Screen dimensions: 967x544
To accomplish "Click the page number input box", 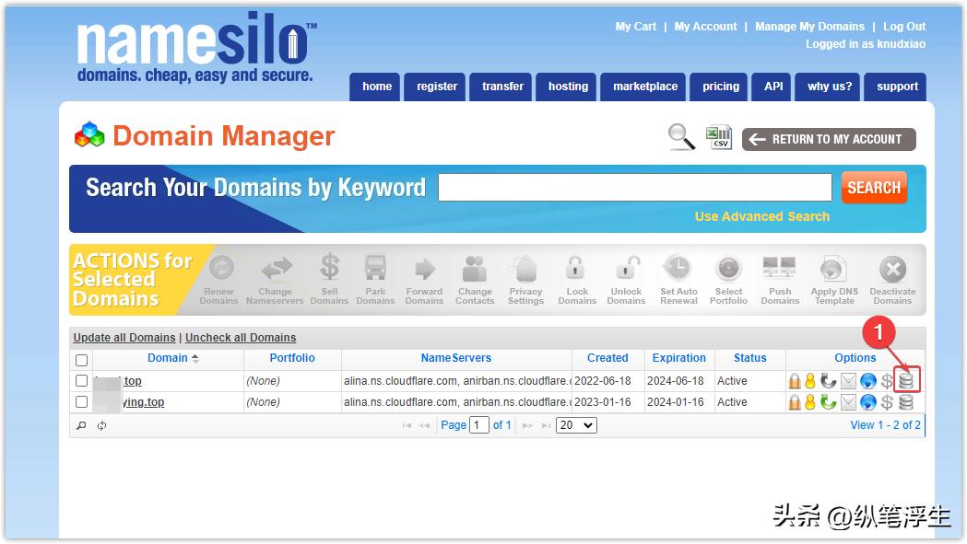I will [x=478, y=425].
